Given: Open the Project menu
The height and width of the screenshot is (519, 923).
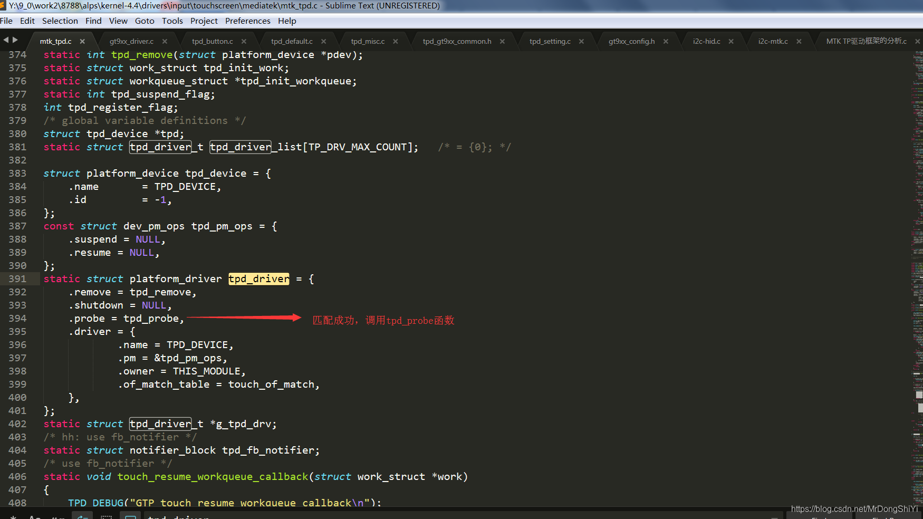Looking at the screenshot, I should (204, 21).
